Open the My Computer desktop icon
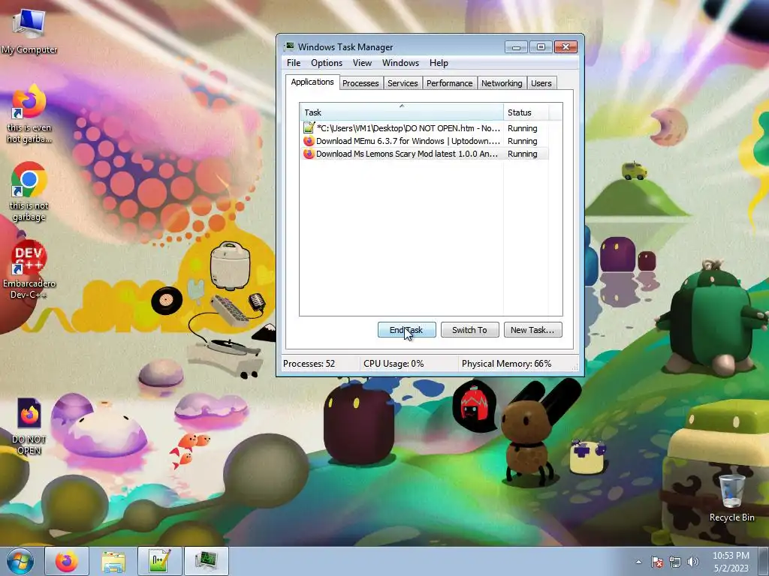This screenshot has height=576, width=769. pos(29,30)
